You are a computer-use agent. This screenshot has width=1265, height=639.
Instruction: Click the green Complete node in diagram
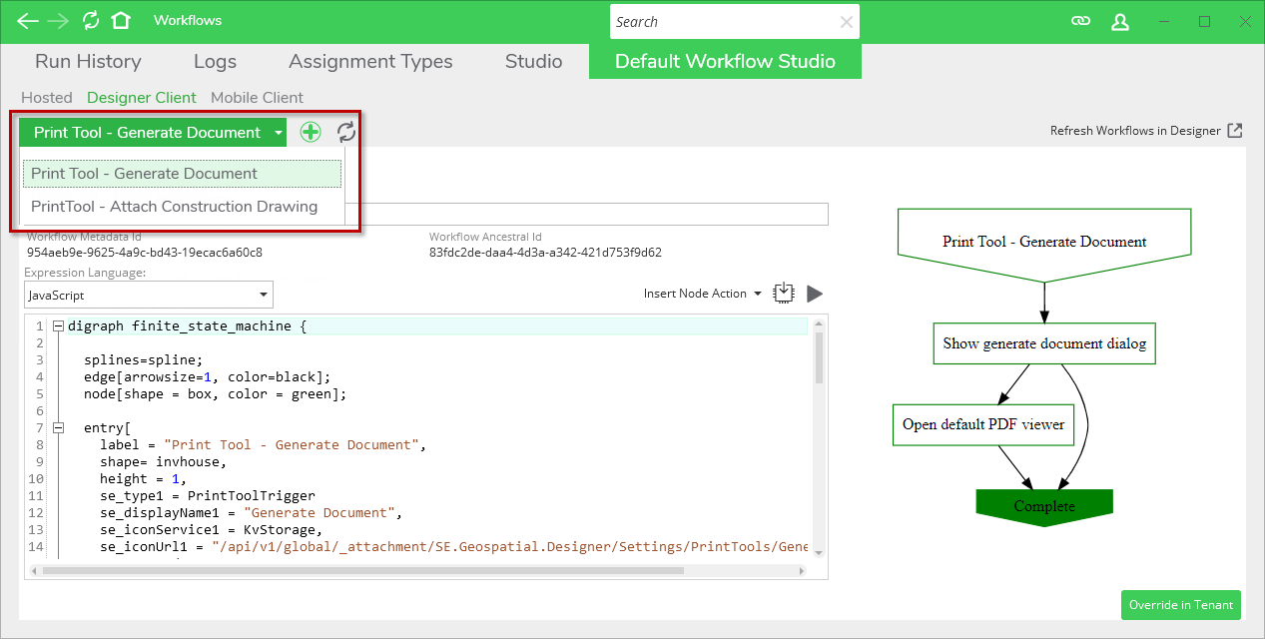point(1044,506)
